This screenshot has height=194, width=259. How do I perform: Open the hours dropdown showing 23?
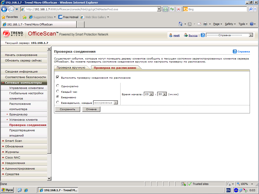[149, 94]
